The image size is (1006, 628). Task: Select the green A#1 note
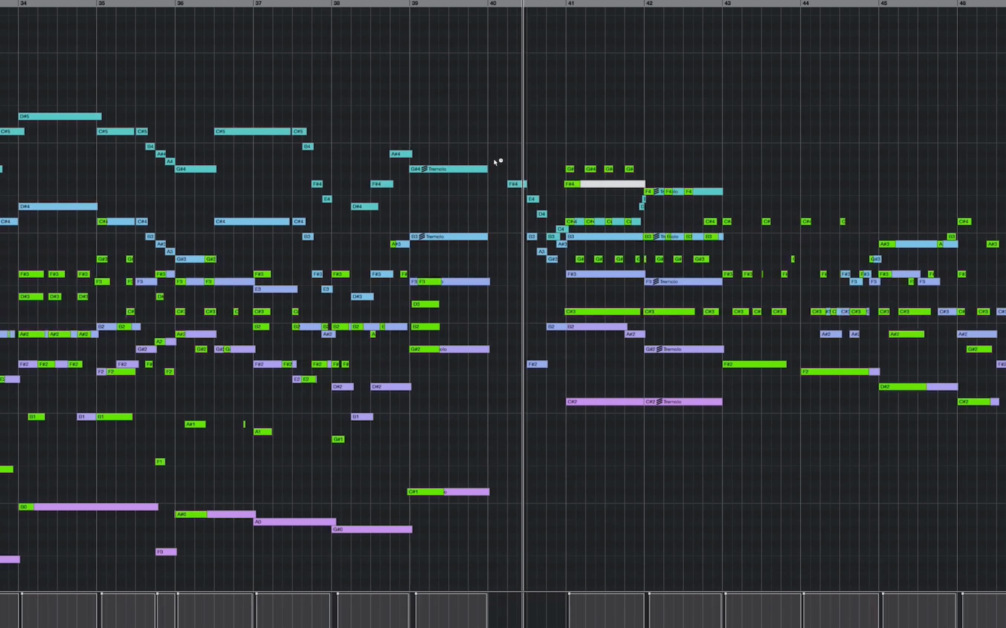[x=195, y=424]
